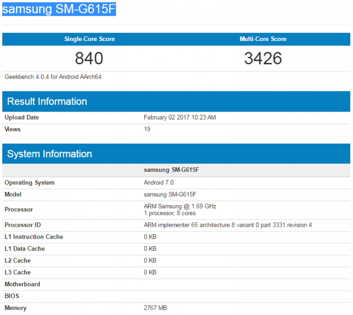Click the highlighted title 'samsung SM-G615F'
Screen dimensions: 353x315
point(59,9)
